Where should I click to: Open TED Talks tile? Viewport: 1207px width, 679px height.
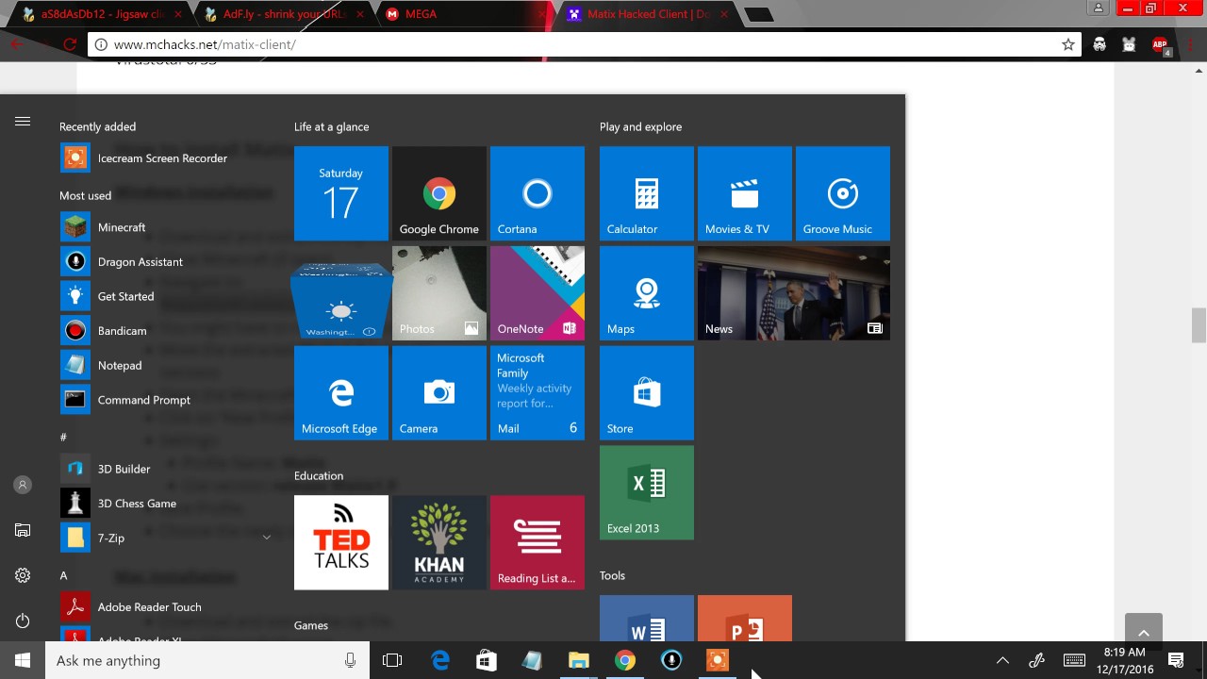[341, 542]
